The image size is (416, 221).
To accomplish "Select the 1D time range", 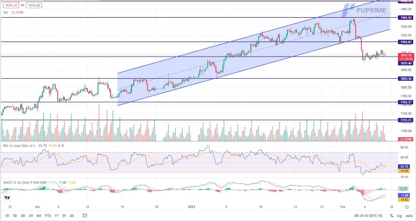I will point(7,216).
